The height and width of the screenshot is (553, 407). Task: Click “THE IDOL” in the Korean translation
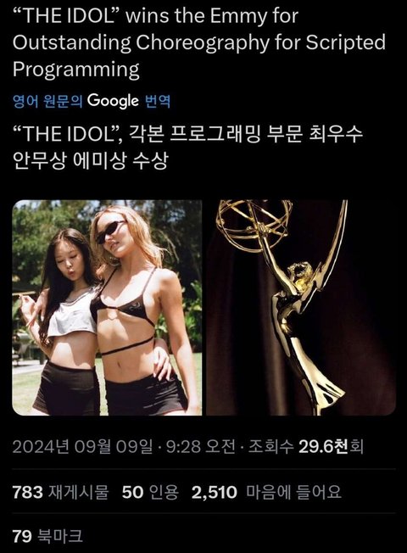pyautogui.click(x=66, y=134)
